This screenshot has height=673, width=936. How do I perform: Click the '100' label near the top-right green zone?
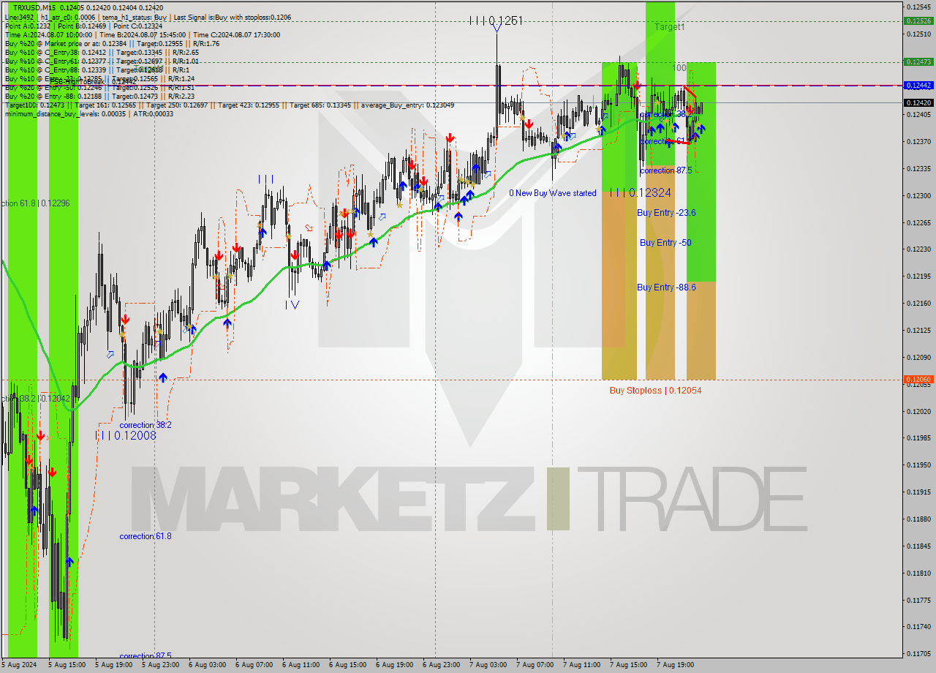[x=679, y=68]
